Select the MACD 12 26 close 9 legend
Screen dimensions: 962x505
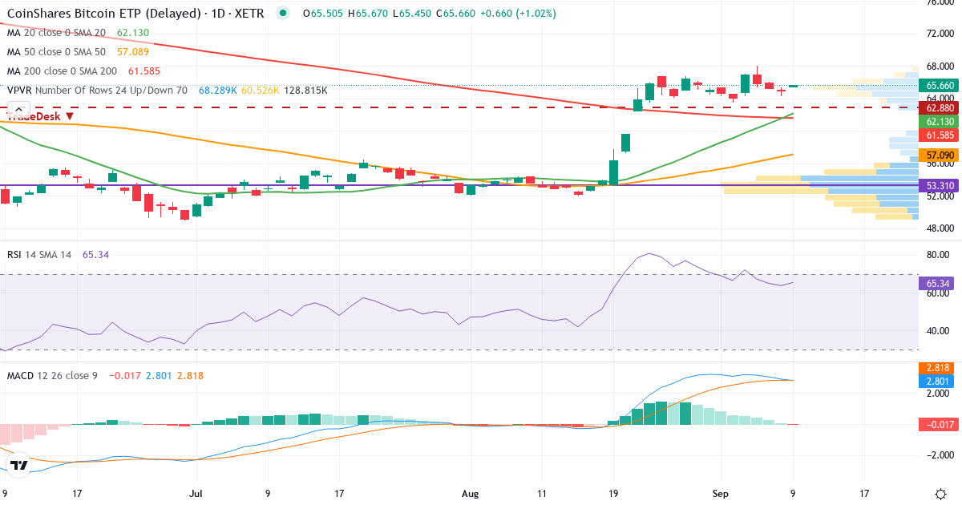(52, 375)
